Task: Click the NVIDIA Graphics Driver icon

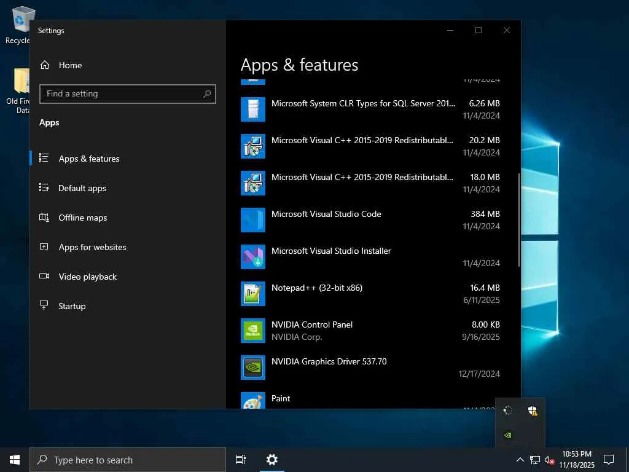Action: 252,368
